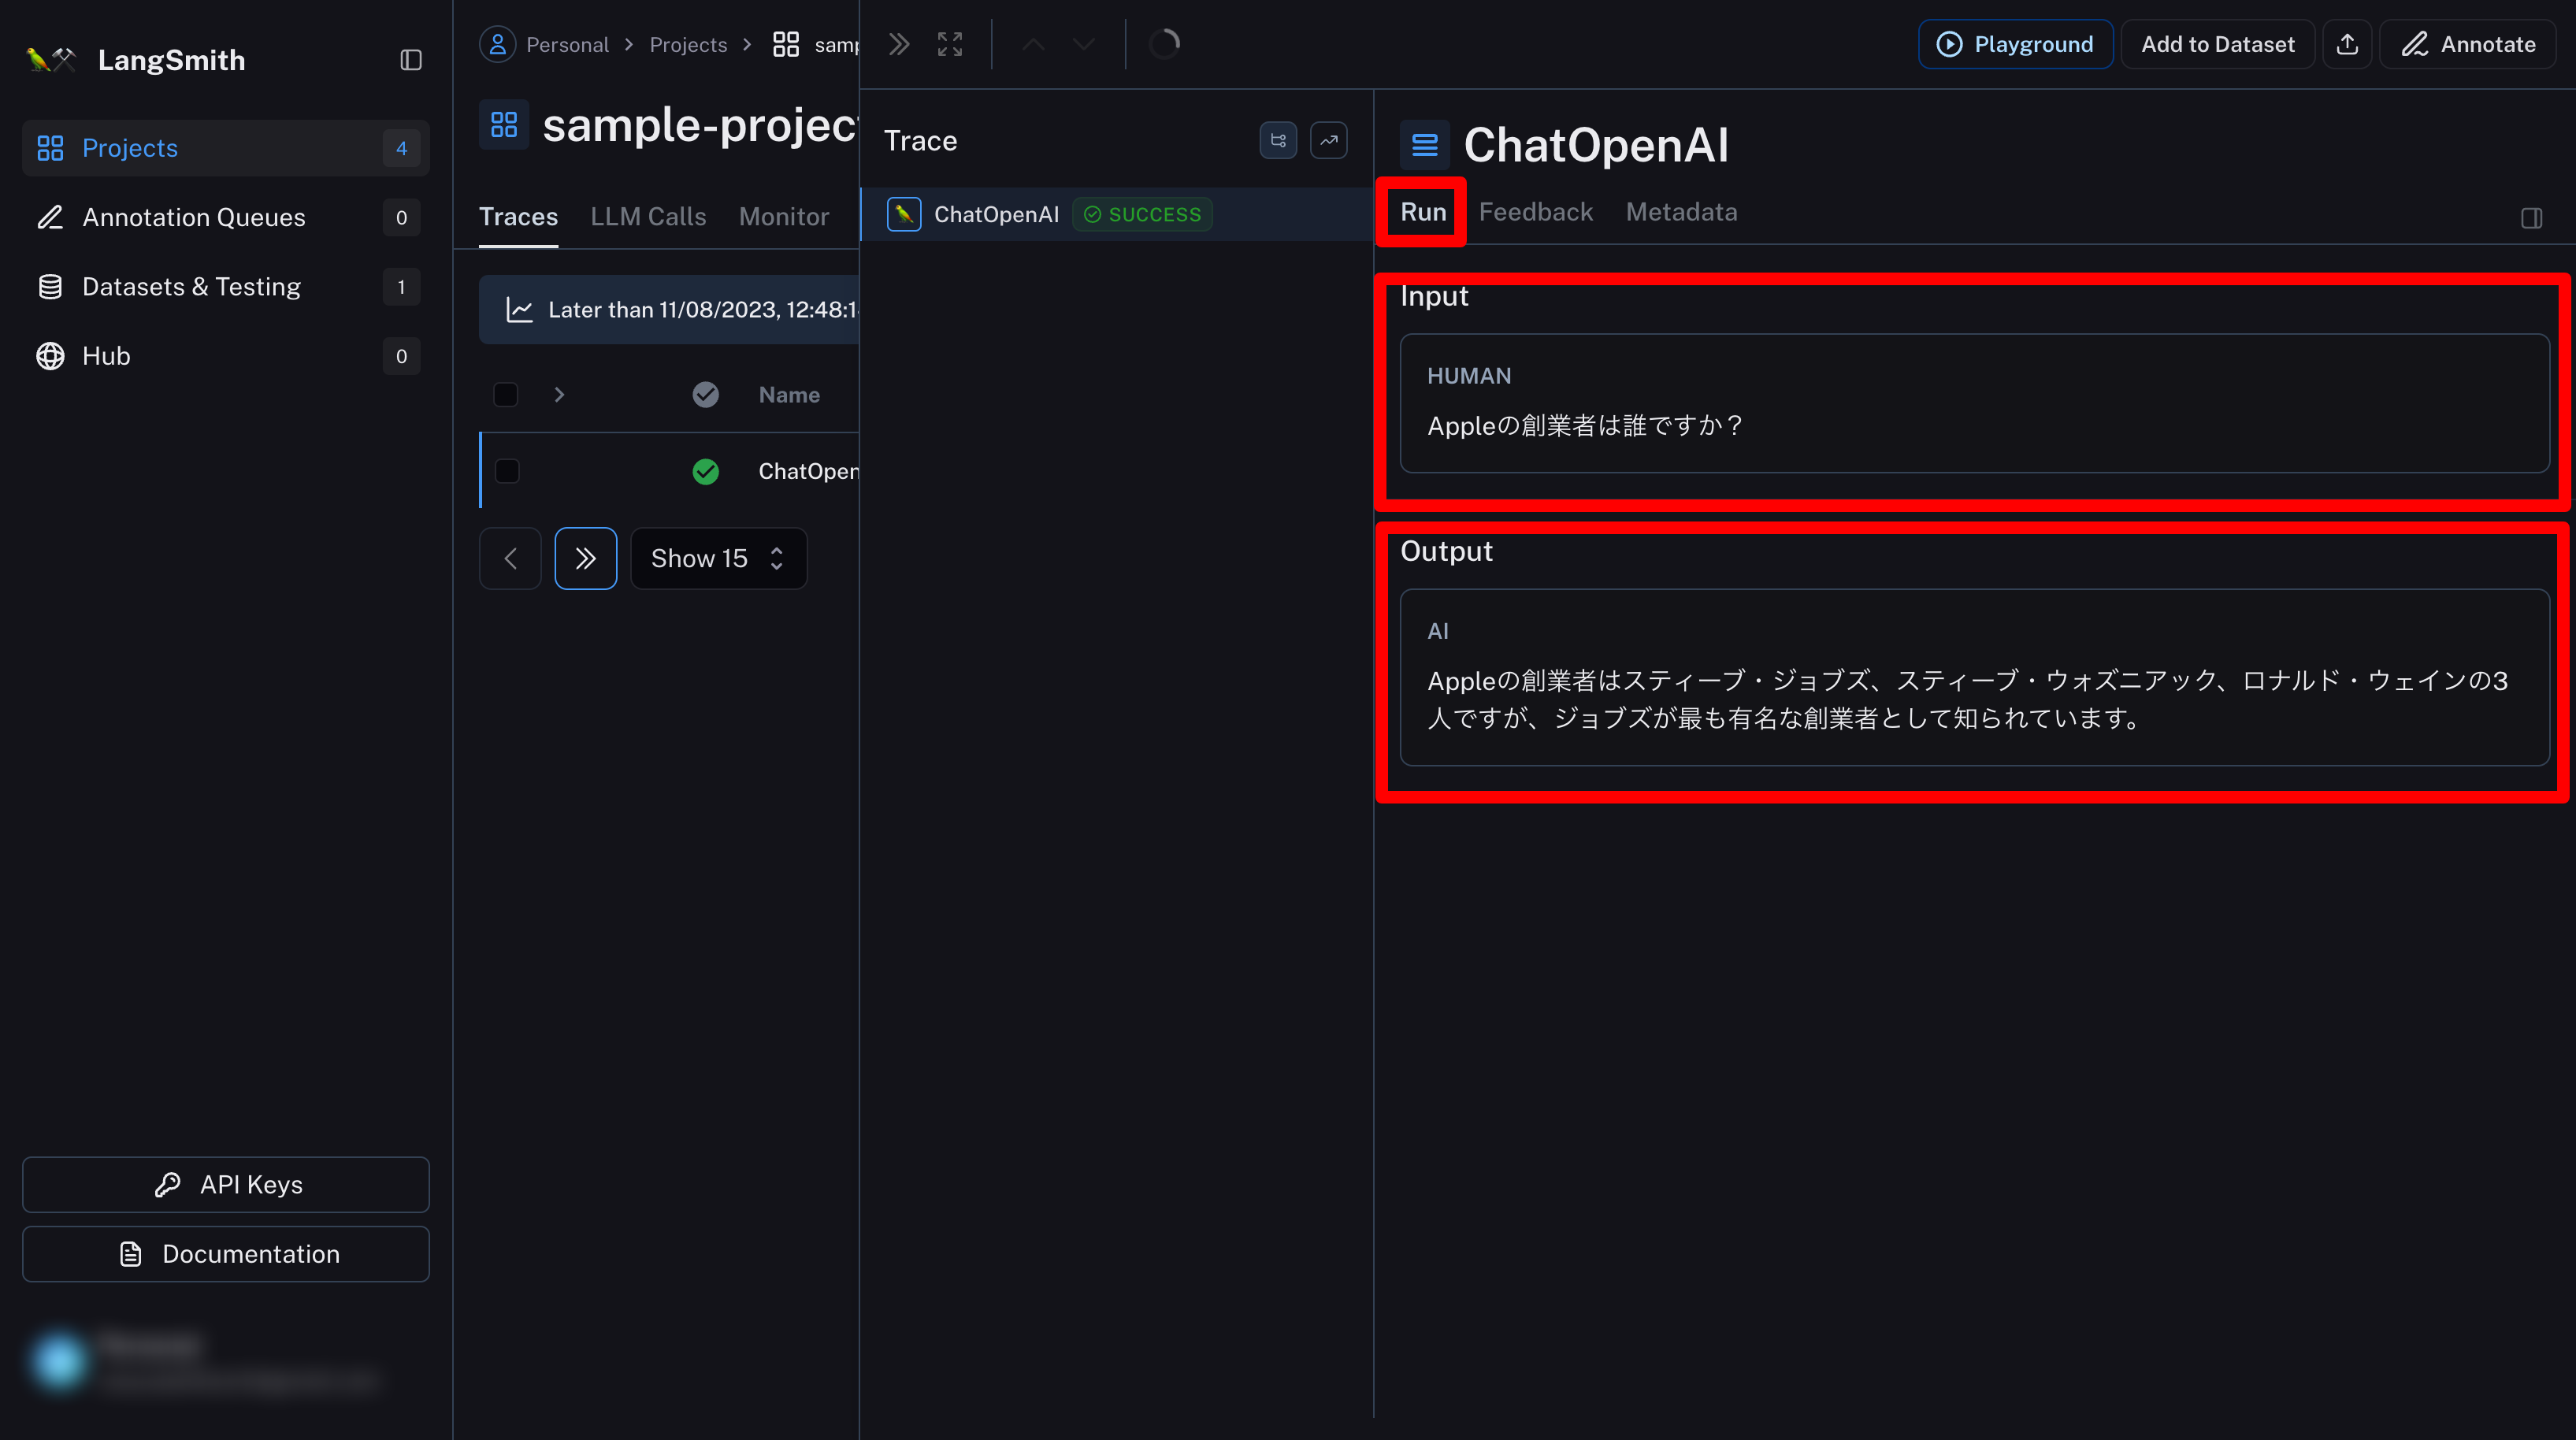Open Annotation Queues in sidebar
2576x1440 pixels.
pos(226,217)
